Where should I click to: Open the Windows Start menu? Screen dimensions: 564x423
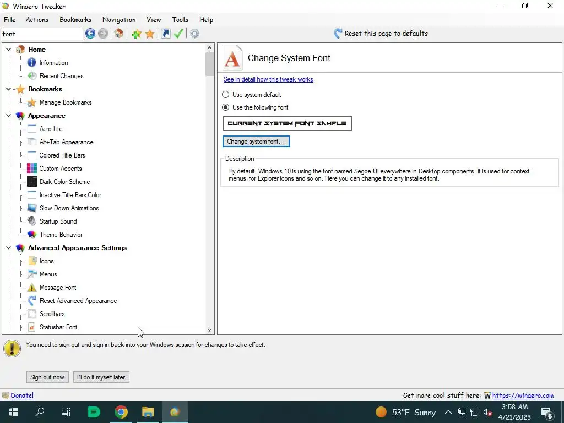[13, 412]
